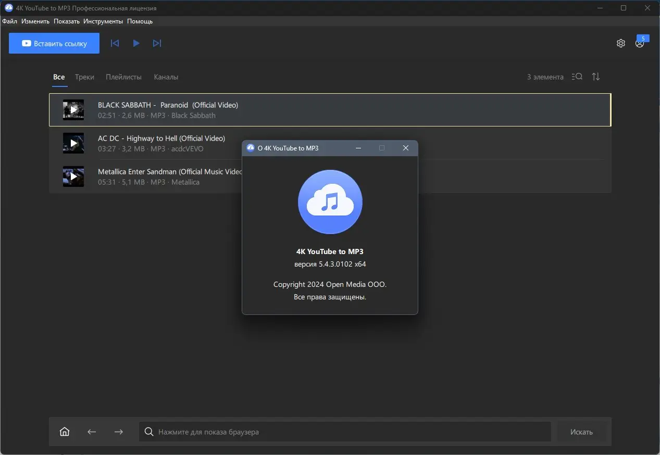
Task: Click the Copyright 2024 Open Media ООО text
Action: [330, 284]
